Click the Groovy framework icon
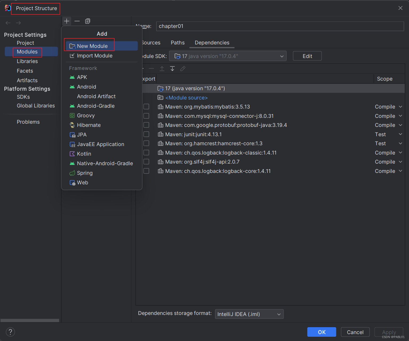Image resolution: width=409 pixels, height=341 pixels. [72, 115]
